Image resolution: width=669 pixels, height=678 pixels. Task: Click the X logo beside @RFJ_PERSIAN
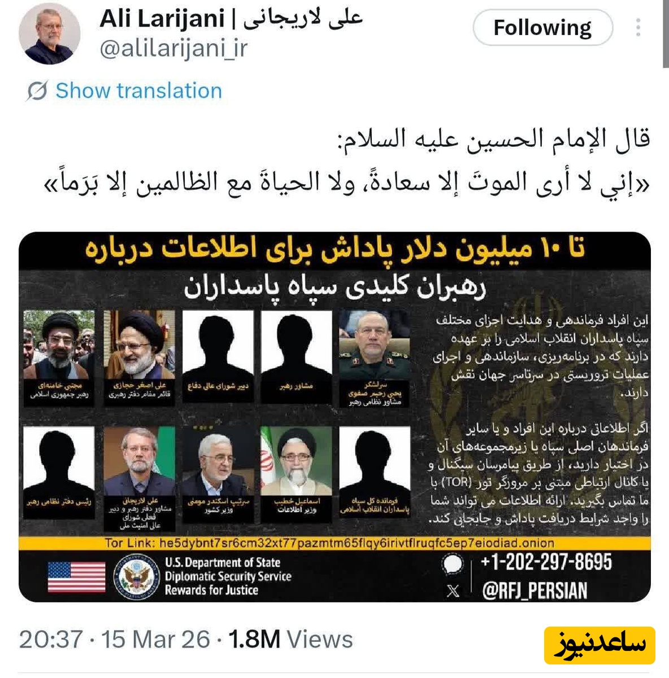(453, 592)
